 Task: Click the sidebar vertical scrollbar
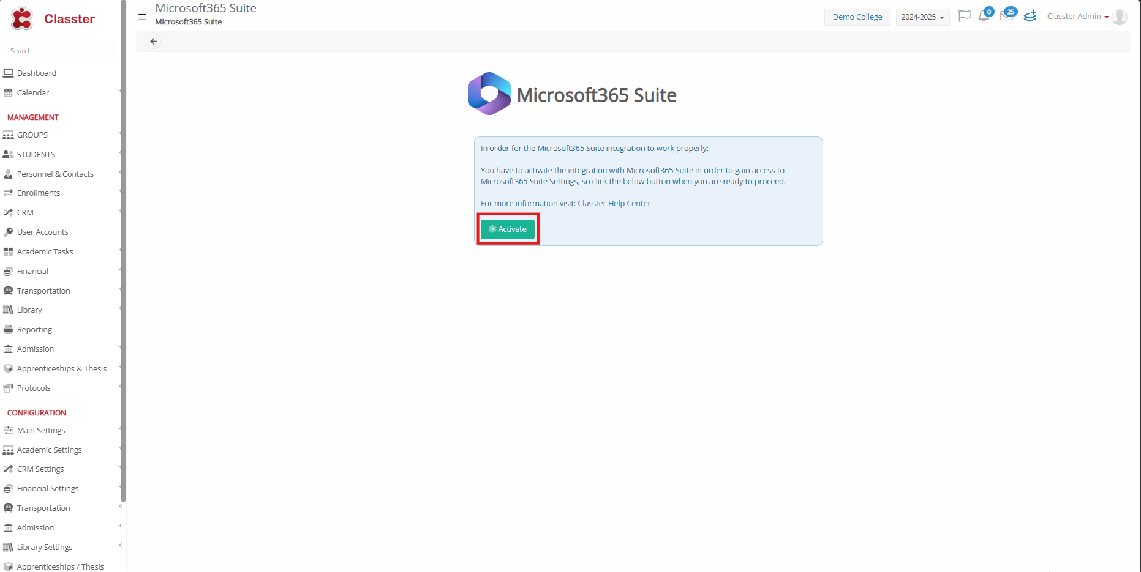tap(123, 251)
